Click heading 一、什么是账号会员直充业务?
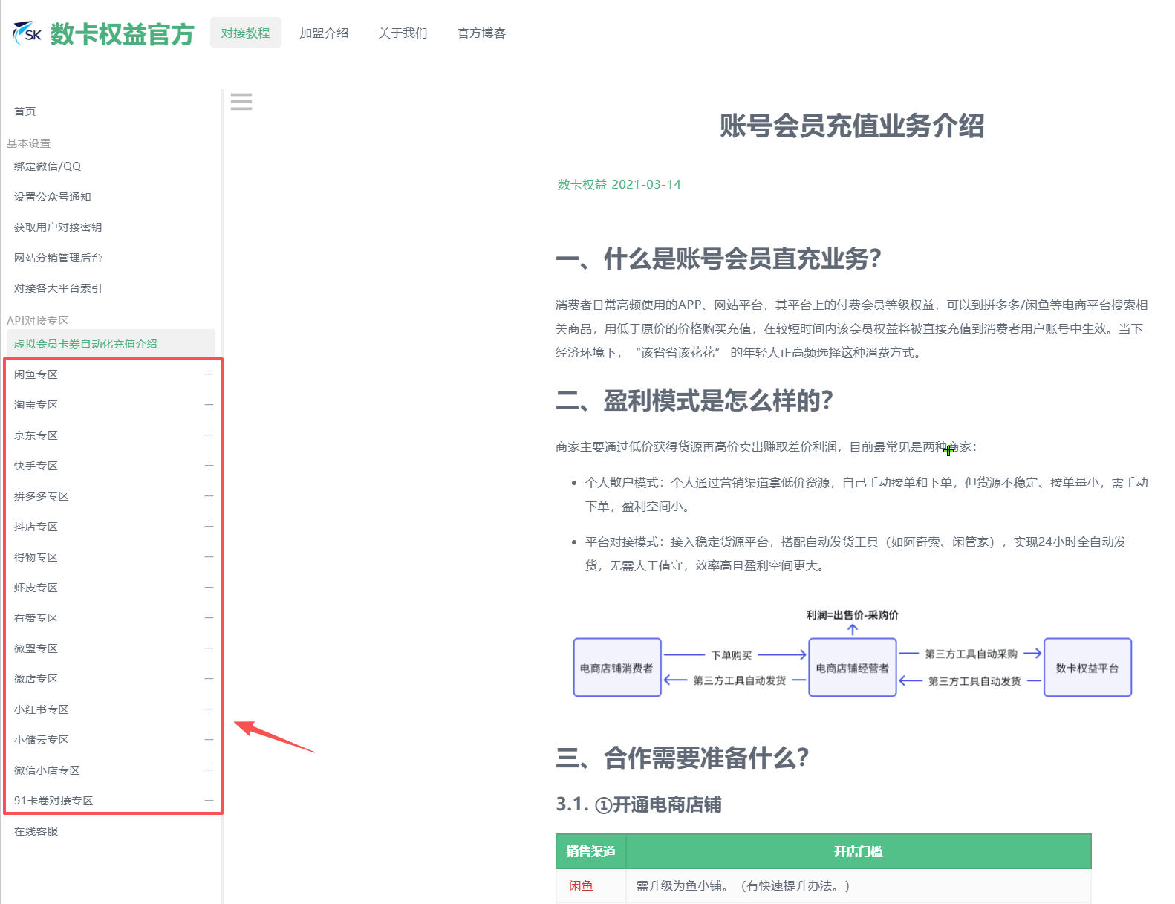The width and height of the screenshot is (1175, 904). coord(718,258)
